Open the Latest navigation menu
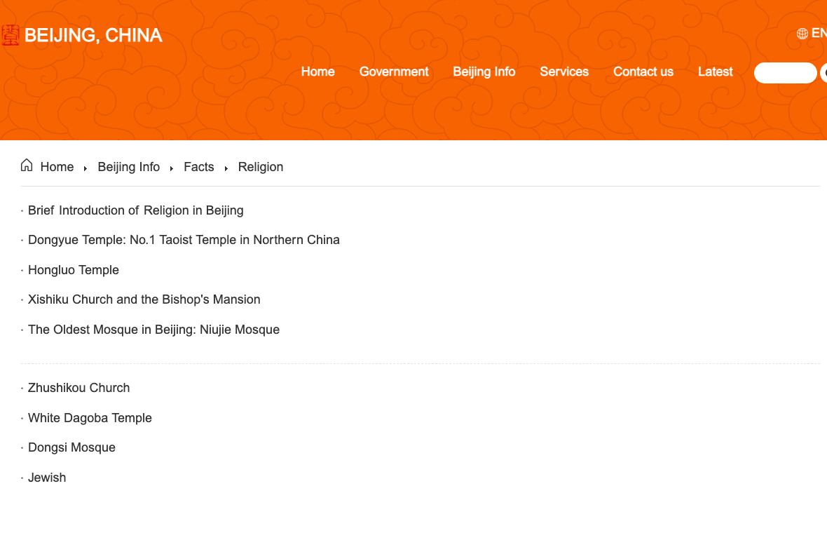The height and width of the screenshot is (547, 827). click(715, 72)
